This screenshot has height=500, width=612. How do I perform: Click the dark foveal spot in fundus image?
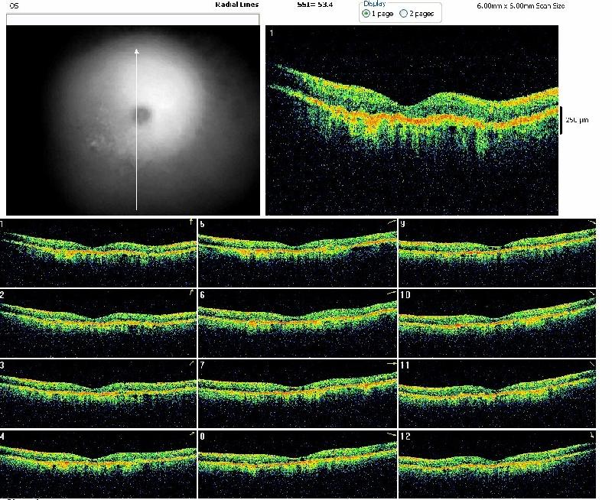click(142, 115)
